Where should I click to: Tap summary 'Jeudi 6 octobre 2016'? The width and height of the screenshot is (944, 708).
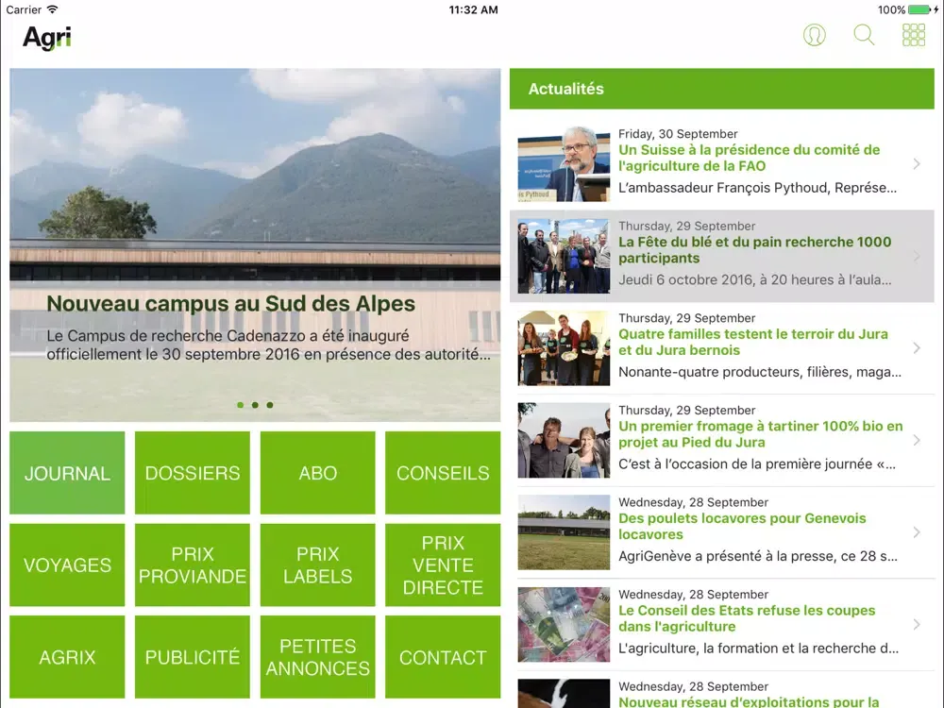point(755,280)
